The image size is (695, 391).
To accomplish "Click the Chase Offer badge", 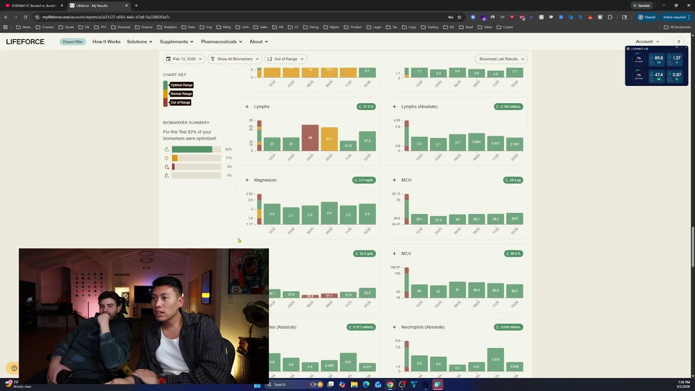I will [72, 42].
